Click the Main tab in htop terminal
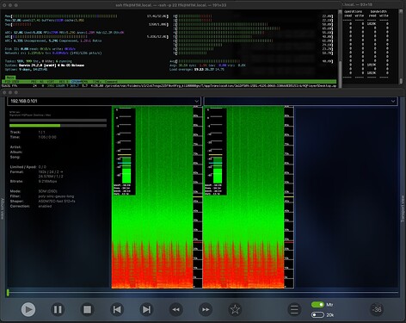This screenshot has height=323, width=406. pyautogui.click(x=10, y=78)
